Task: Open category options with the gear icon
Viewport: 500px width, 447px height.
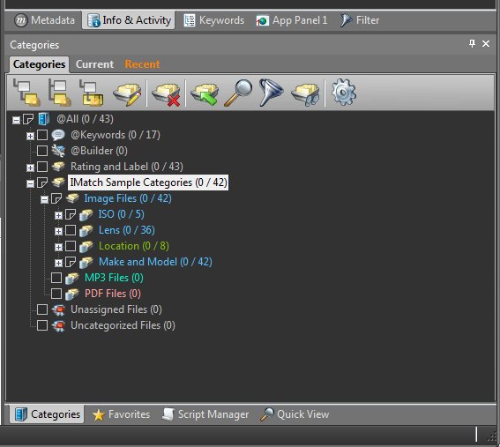Action: pyautogui.click(x=344, y=93)
